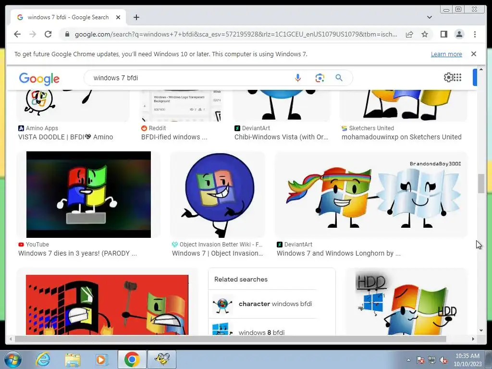Open Chibi-Windows Vista DeviantArt result
The height and width of the screenshot is (369, 492).
281,137
